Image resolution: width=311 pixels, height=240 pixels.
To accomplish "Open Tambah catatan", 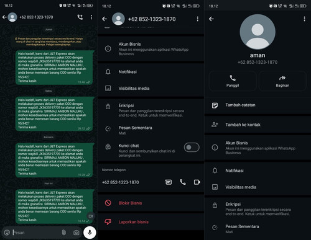I will [x=258, y=105].
